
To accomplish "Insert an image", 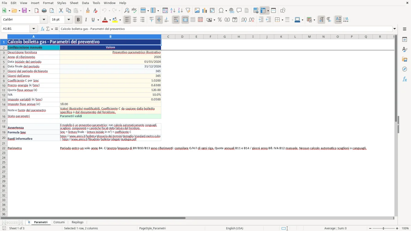I will click(197, 11).
